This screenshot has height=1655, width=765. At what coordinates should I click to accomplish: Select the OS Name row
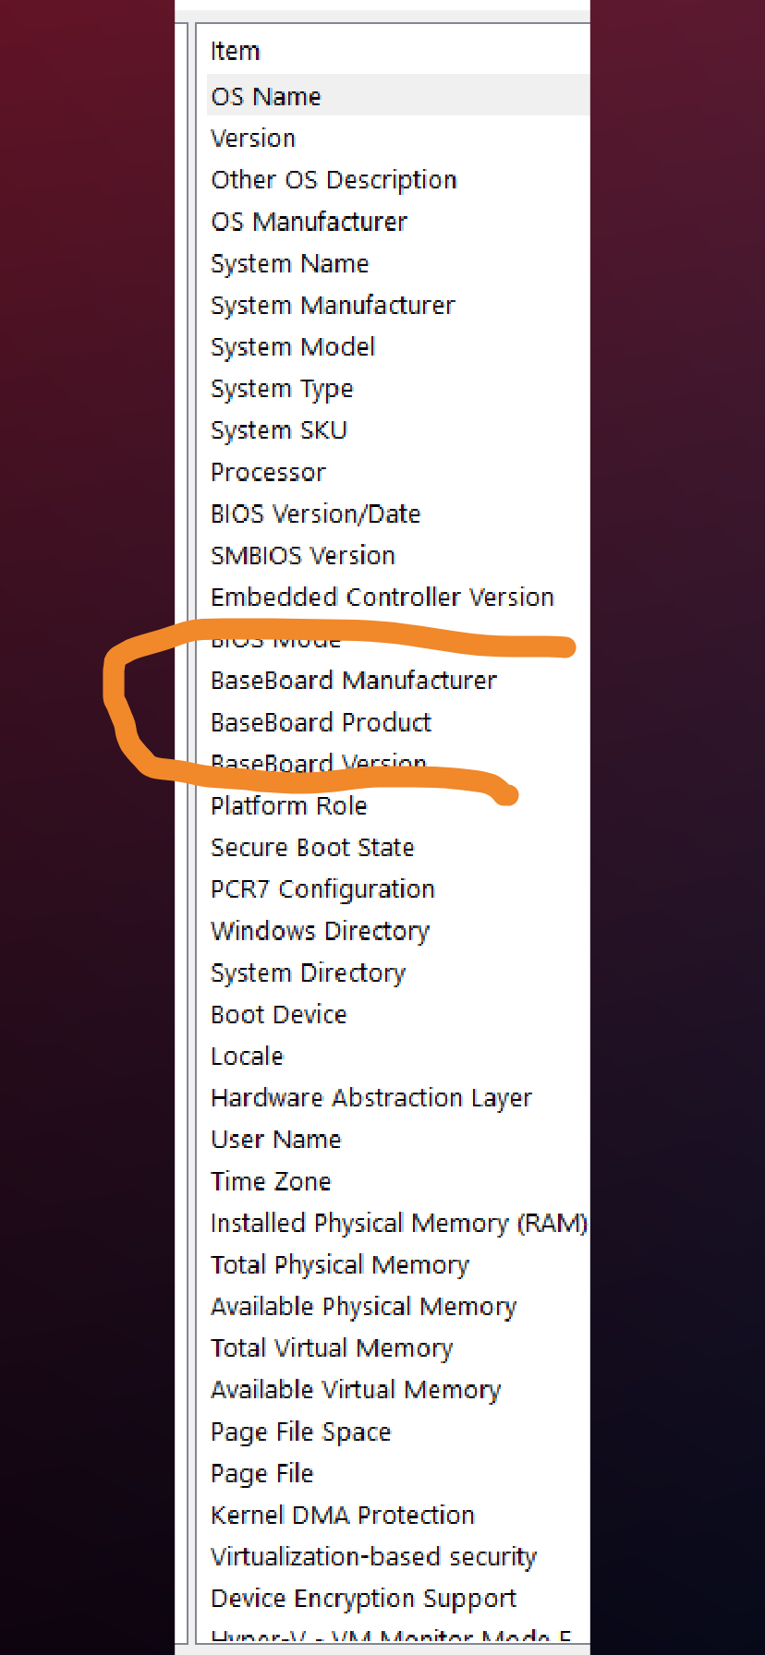[x=266, y=96]
